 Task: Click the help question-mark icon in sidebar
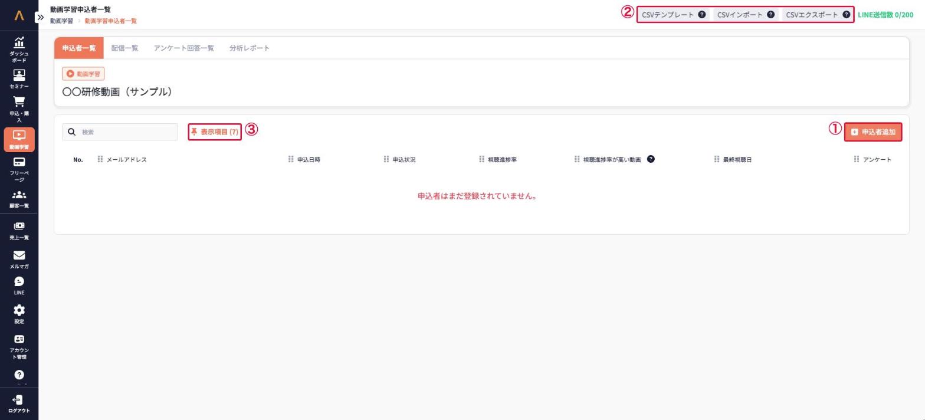[19, 375]
